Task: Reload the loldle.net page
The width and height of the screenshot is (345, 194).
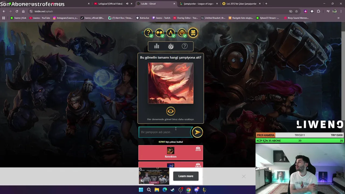Action: pos(17,11)
